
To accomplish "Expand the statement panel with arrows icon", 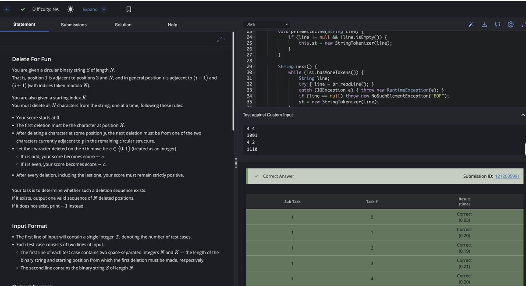I will 220,40.
